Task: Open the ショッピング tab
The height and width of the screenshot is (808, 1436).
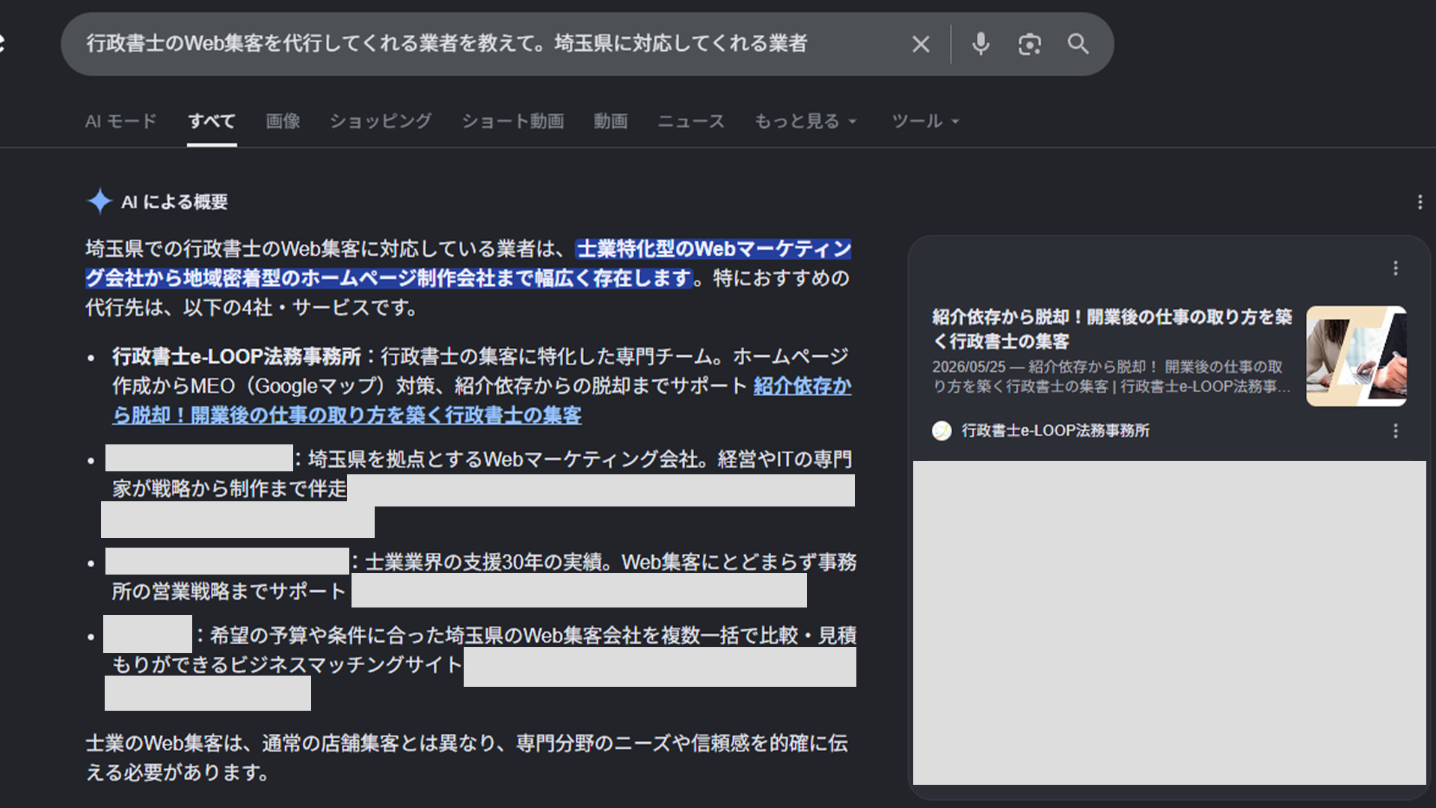Action: [381, 121]
